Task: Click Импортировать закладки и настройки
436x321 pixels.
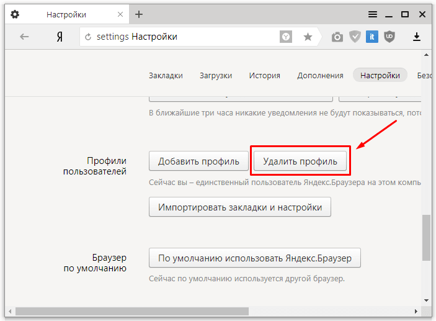Action: (240, 207)
